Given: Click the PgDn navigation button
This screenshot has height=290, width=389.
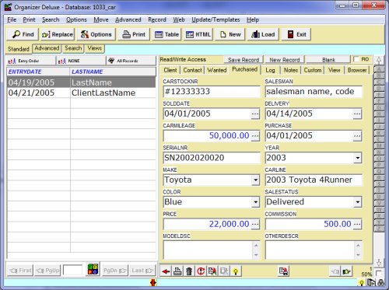Looking at the screenshot, I should click(115, 271).
